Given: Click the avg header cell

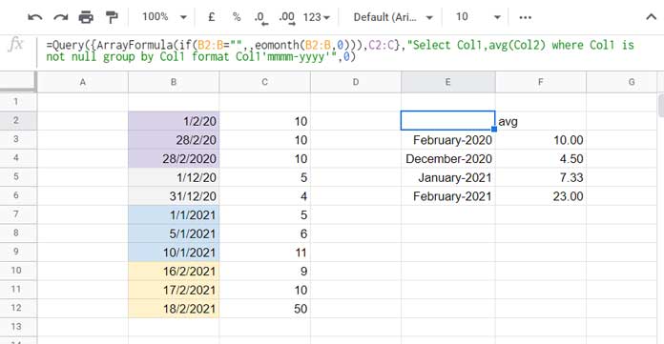Looking at the screenshot, I should (x=541, y=121).
